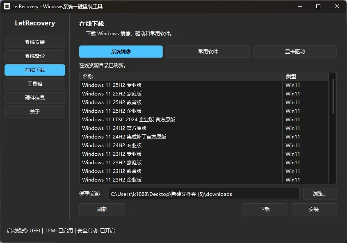Select Windows 11 23H2 专业版 row
347x243 pixels.
204,154
